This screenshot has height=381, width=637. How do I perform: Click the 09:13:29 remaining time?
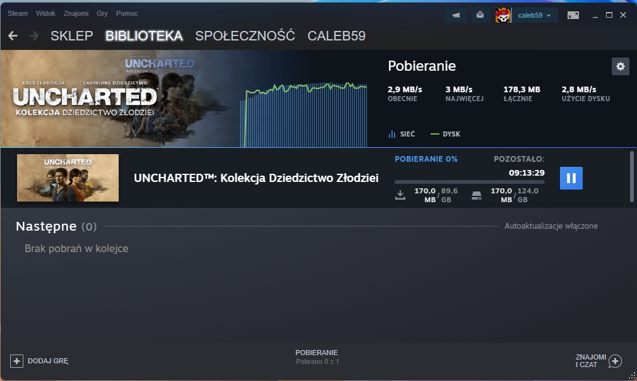[x=527, y=173]
